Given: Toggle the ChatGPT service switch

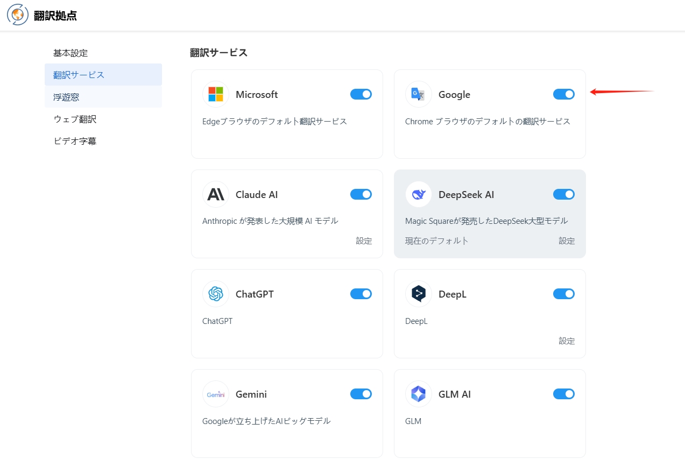Looking at the screenshot, I should (361, 294).
